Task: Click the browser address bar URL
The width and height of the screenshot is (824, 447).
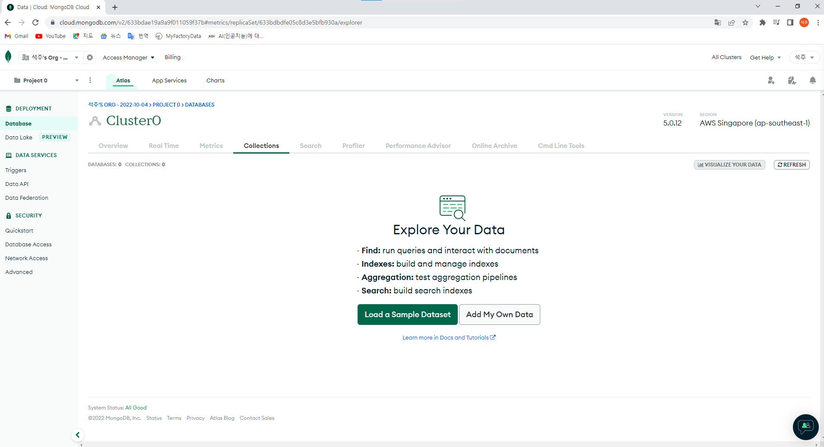Action: coord(211,22)
